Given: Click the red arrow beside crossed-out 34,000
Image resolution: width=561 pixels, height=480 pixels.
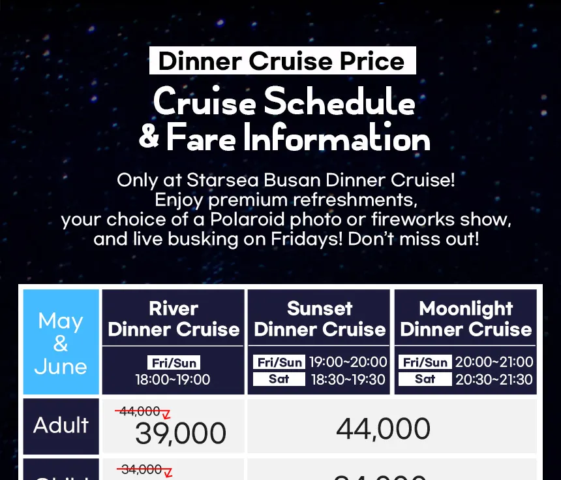Looking at the screenshot, I should pos(168,472).
